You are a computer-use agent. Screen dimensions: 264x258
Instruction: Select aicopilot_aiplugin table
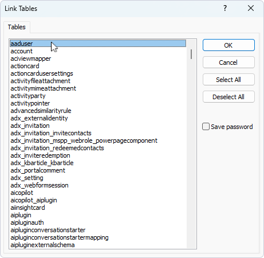click(x=98, y=200)
